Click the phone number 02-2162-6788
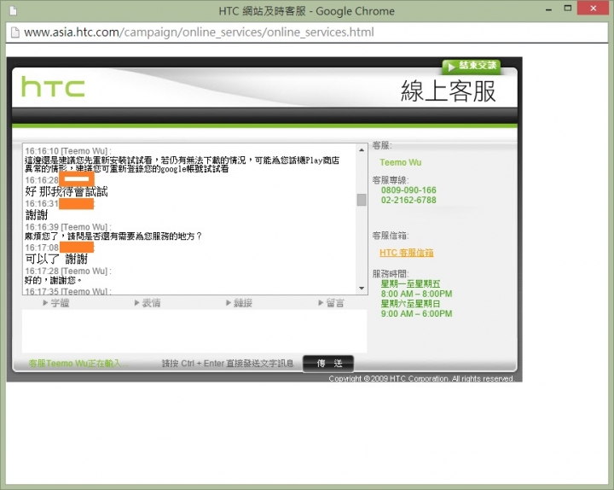Image resolution: width=614 pixels, height=490 pixels. (x=408, y=200)
